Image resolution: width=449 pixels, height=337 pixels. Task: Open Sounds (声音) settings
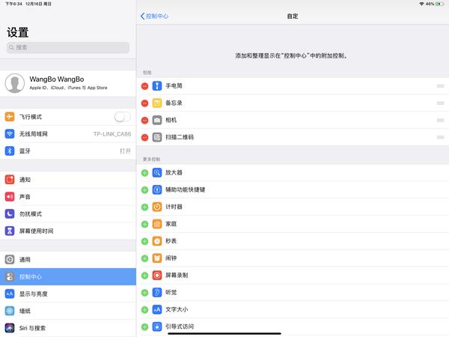coord(68,197)
